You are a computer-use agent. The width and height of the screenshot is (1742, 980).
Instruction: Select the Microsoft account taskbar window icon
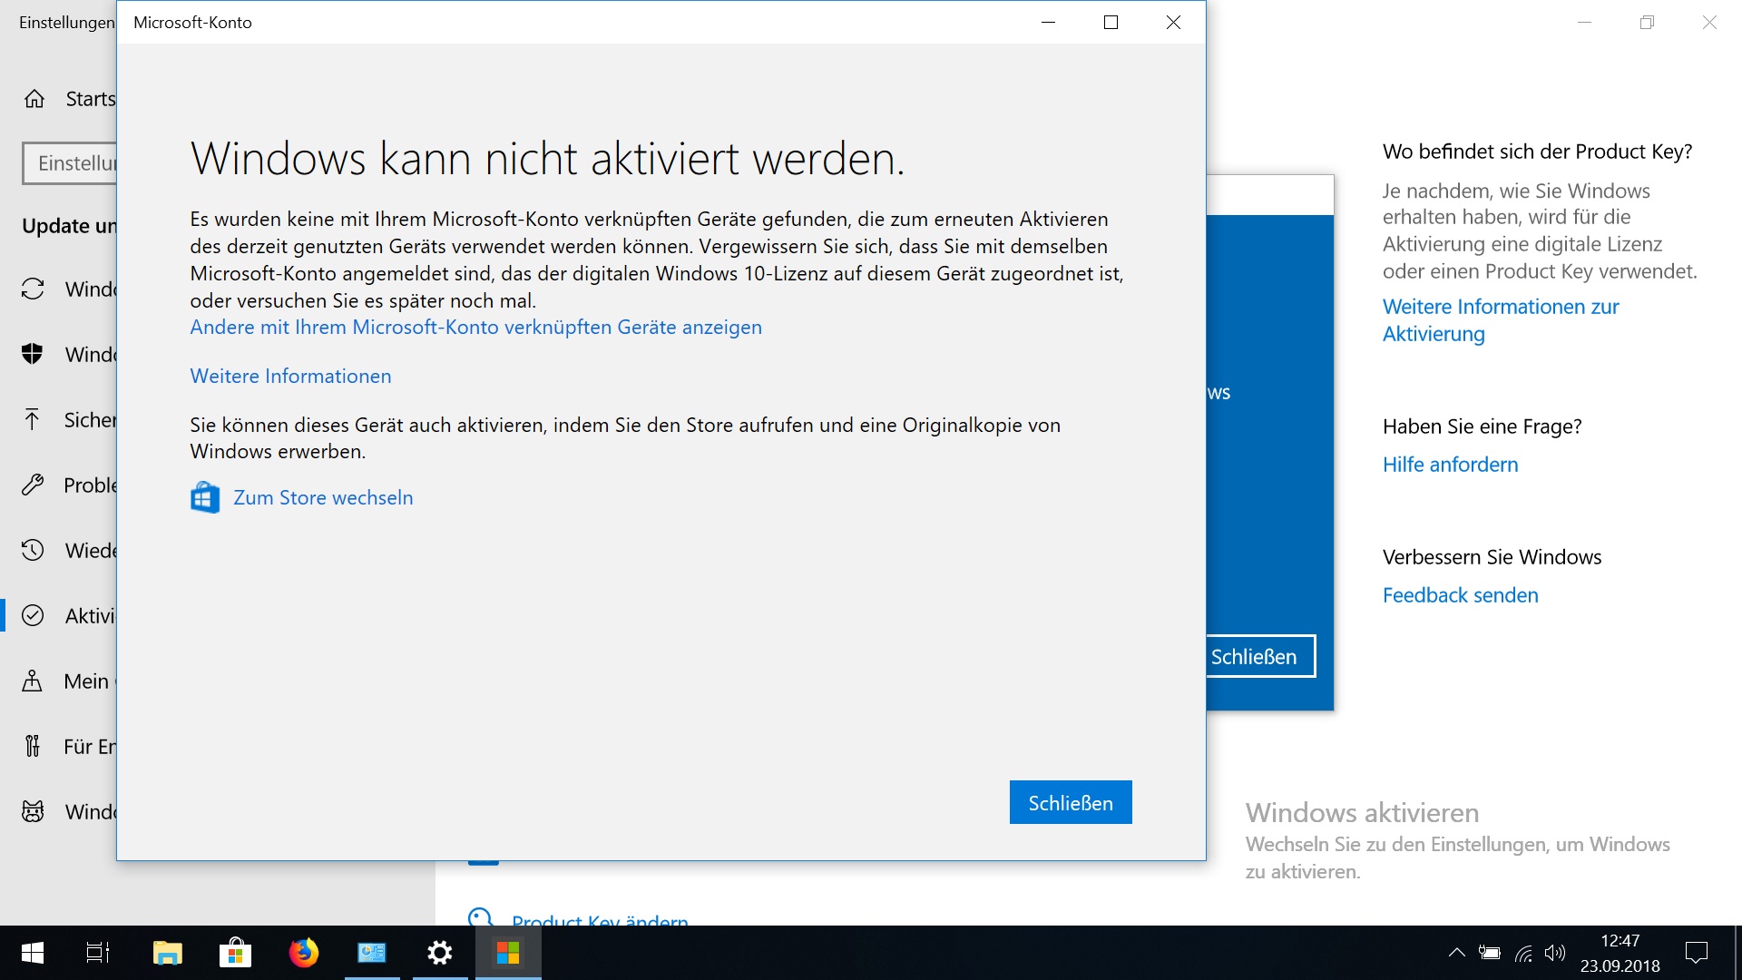[x=508, y=953]
